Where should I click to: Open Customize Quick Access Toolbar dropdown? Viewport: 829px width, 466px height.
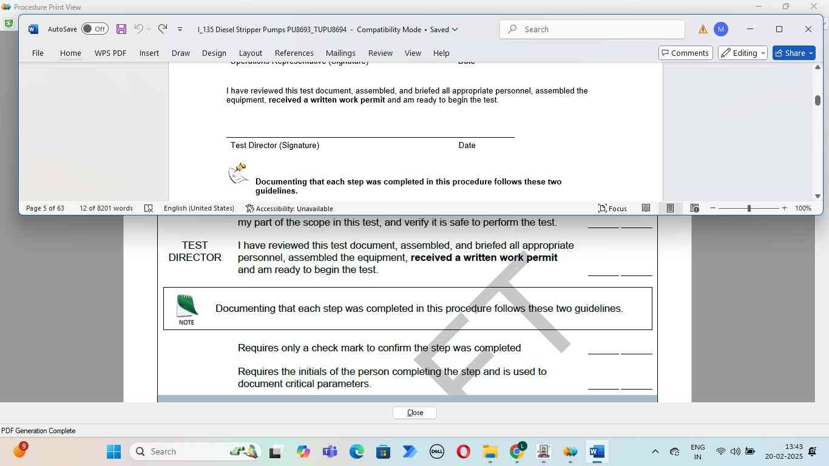(180, 29)
